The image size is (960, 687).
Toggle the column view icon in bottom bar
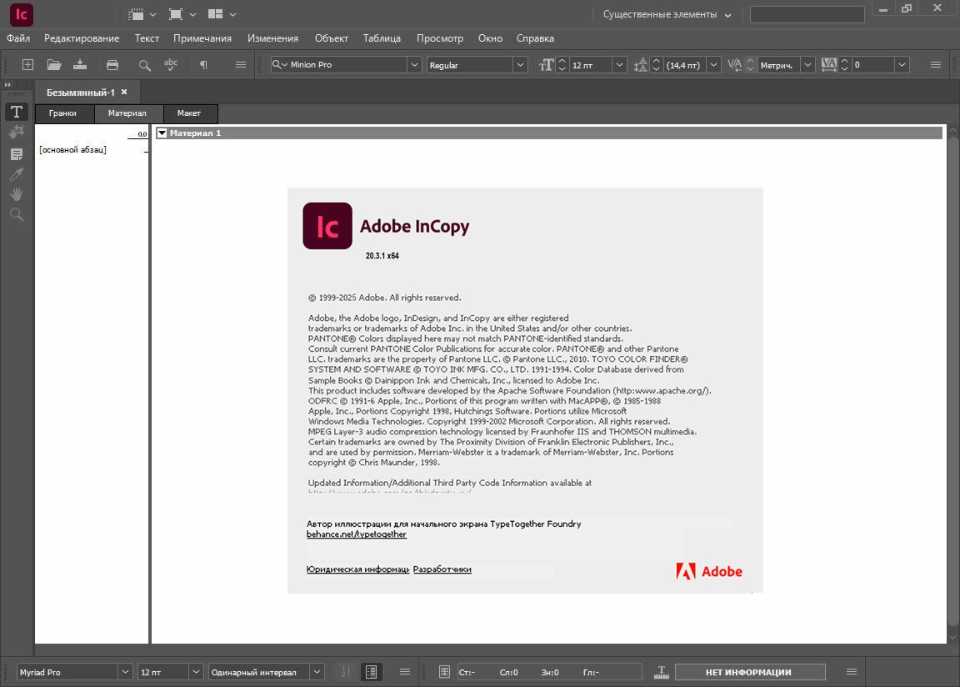(371, 672)
